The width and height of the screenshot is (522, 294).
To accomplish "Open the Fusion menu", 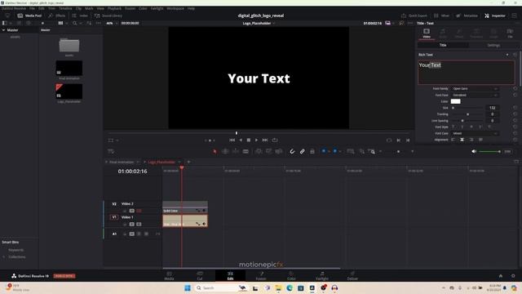I will pos(130,8).
